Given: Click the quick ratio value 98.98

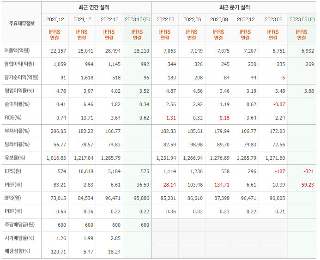Looking at the screenshot, I should click(x=196, y=145).
